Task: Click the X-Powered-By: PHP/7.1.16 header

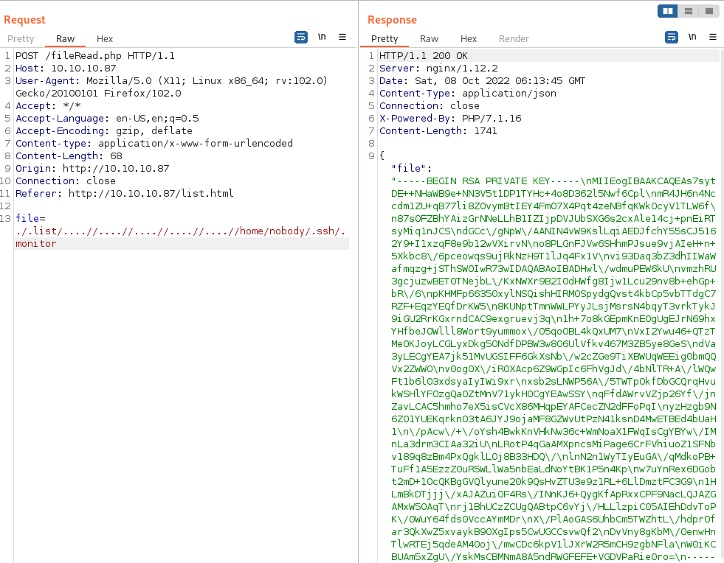Action: 450,119
